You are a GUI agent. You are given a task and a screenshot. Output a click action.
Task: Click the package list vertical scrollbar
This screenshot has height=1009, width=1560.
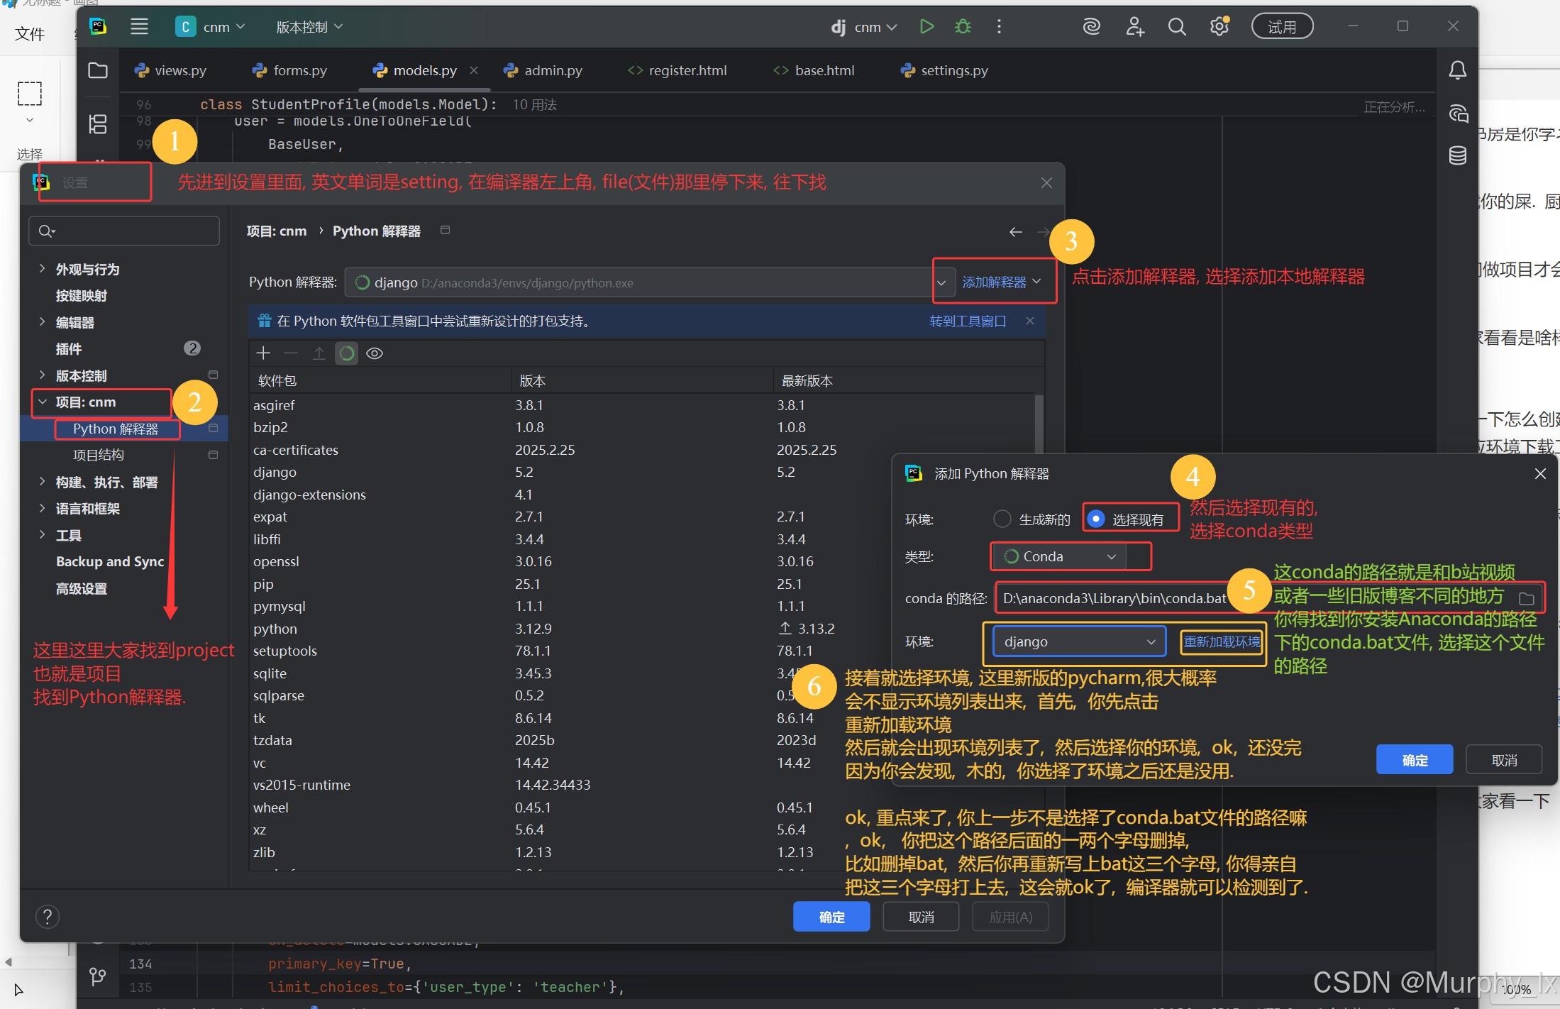tap(1039, 426)
